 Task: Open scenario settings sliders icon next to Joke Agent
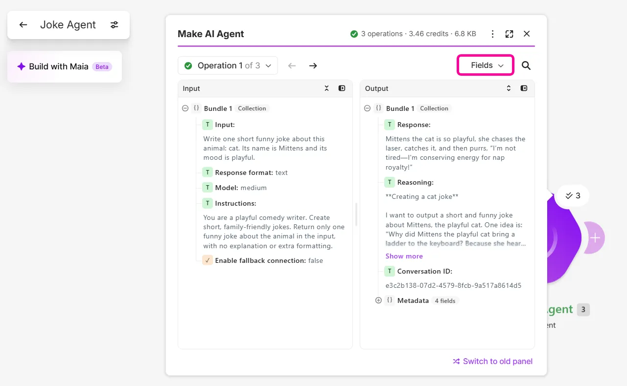[x=114, y=25]
